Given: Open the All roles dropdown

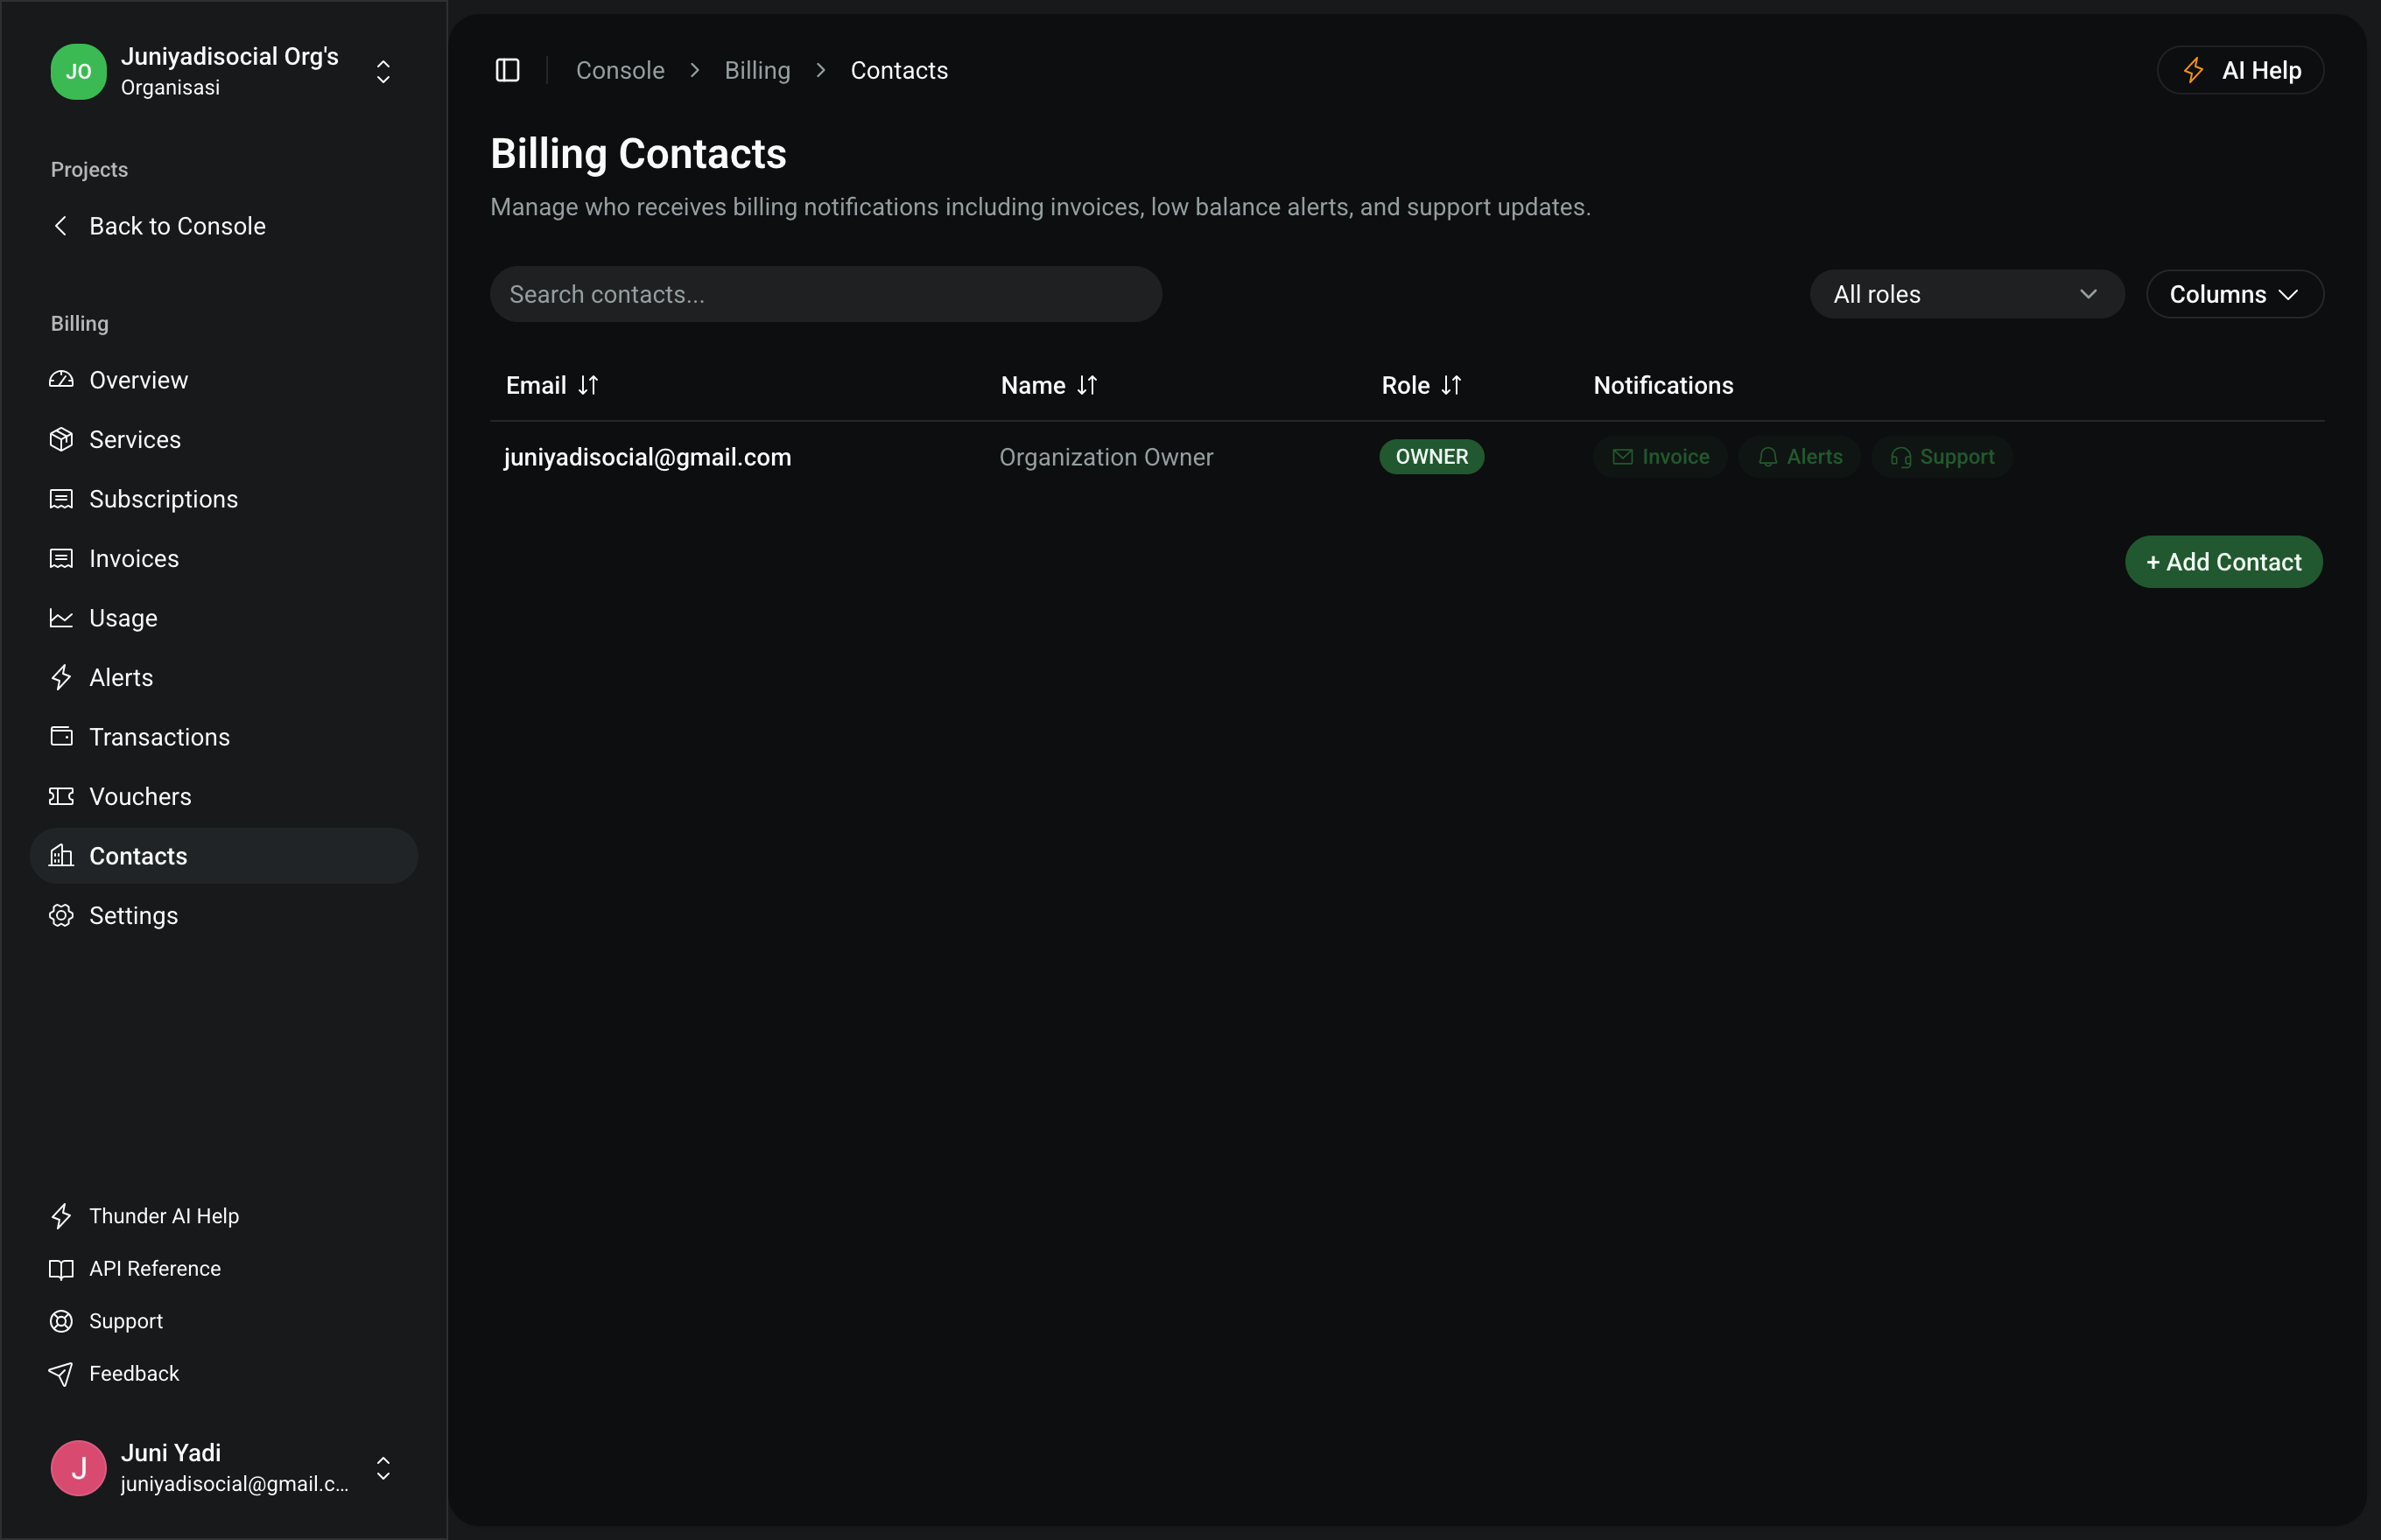Looking at the screenshot, I should [x=1966, y=294].
